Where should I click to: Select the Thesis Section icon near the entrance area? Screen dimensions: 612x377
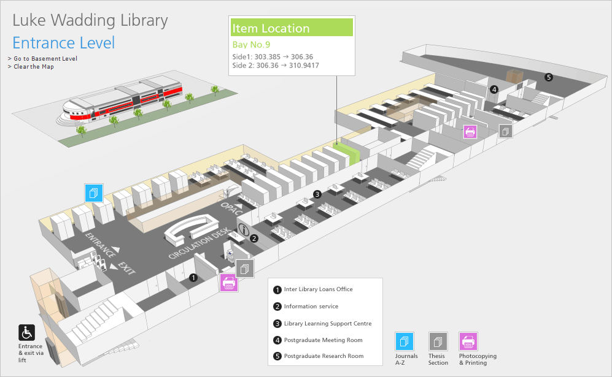(244, 268)
